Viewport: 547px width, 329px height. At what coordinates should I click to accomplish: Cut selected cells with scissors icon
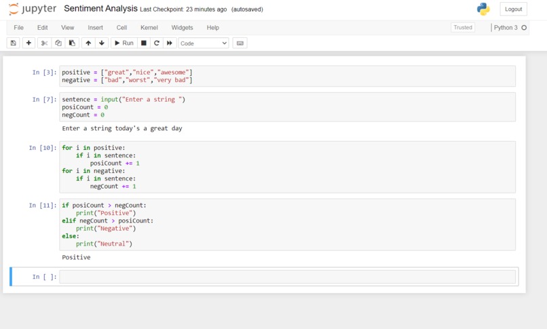tap(44, 43)
